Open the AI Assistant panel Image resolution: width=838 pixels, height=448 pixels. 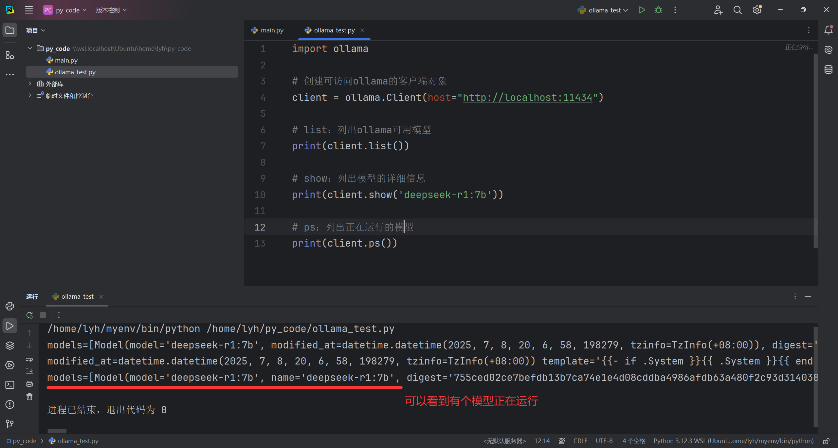[x=829, y=49]
